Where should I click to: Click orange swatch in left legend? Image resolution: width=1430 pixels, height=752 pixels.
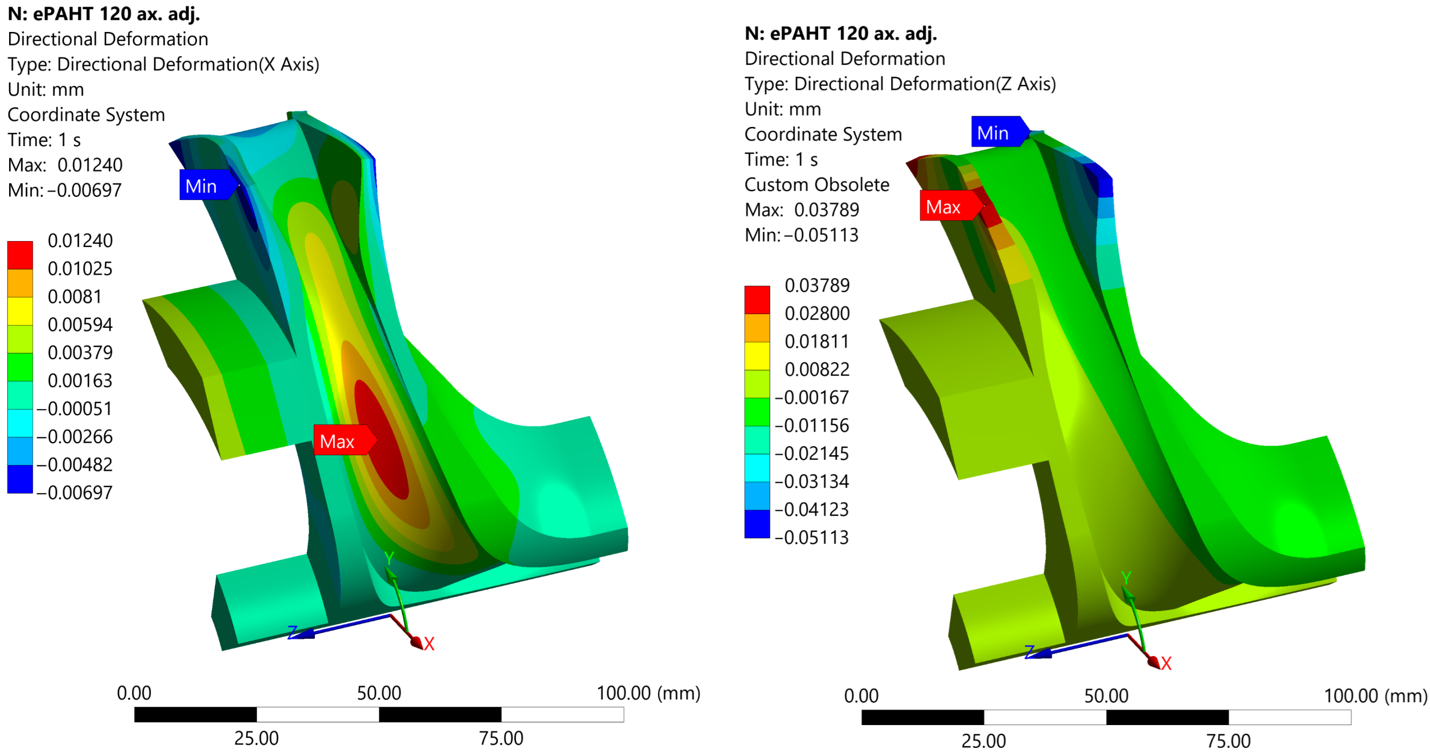pos(20,283)
